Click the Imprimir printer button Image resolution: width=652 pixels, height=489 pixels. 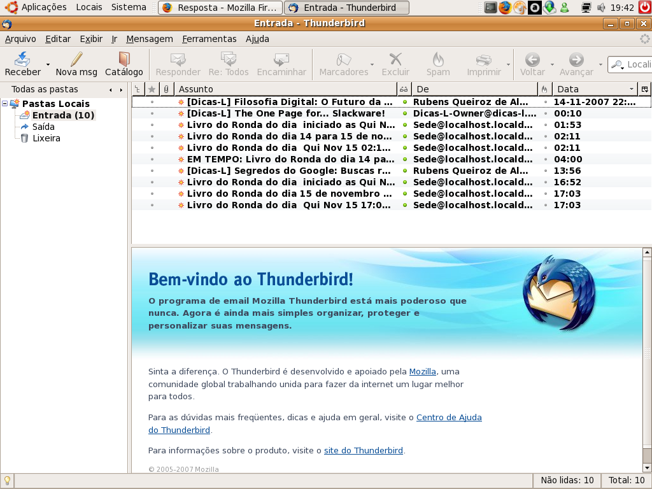click(x=484, y=64)
